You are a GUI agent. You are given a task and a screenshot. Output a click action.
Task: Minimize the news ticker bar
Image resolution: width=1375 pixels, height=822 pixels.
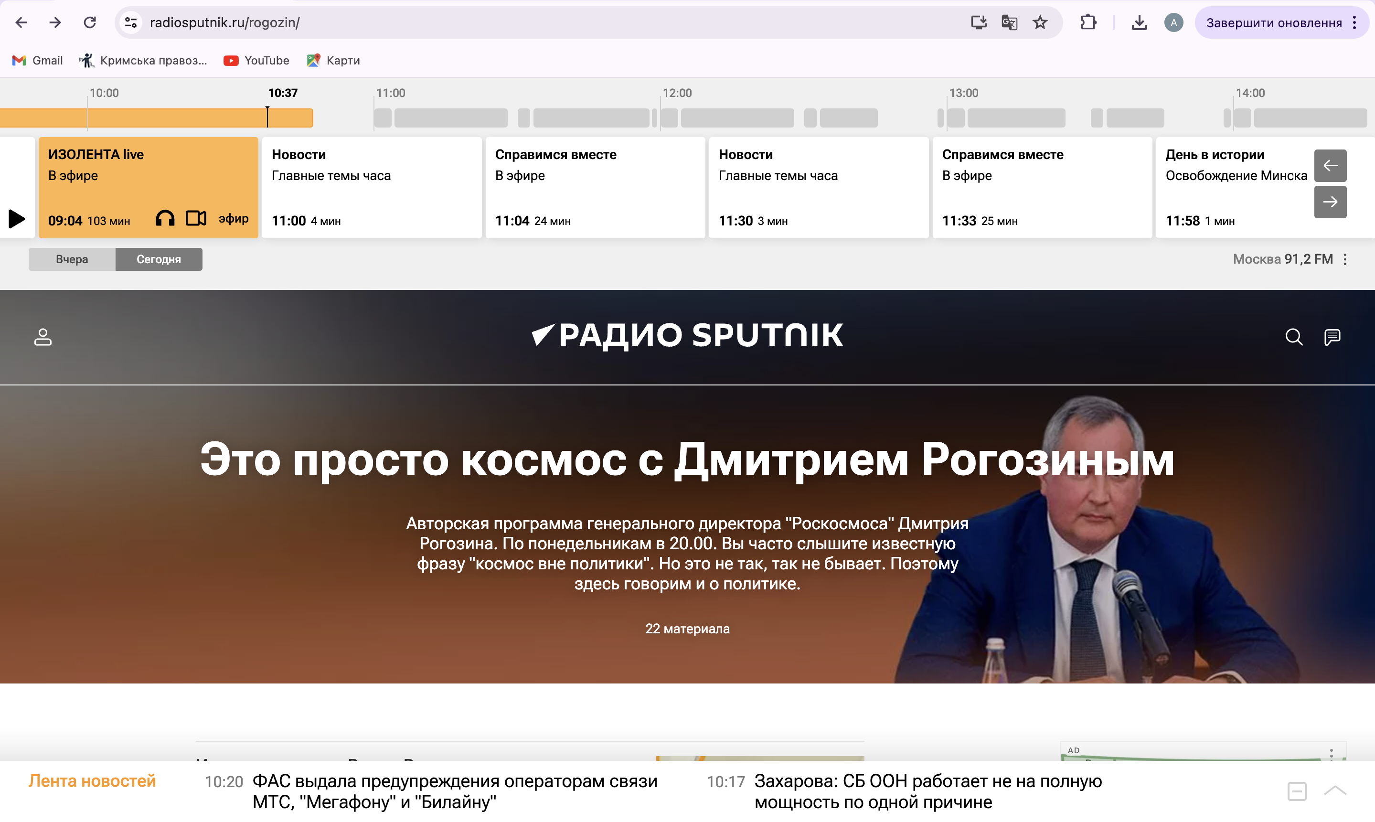[1296, 791]
